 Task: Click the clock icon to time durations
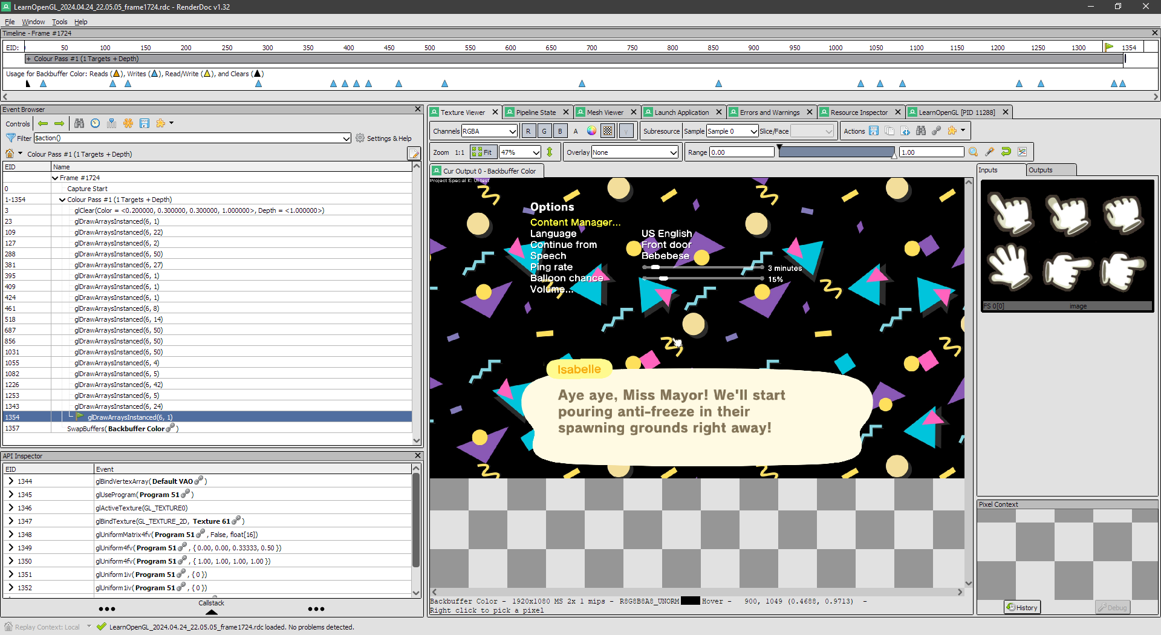click(96, 123)
